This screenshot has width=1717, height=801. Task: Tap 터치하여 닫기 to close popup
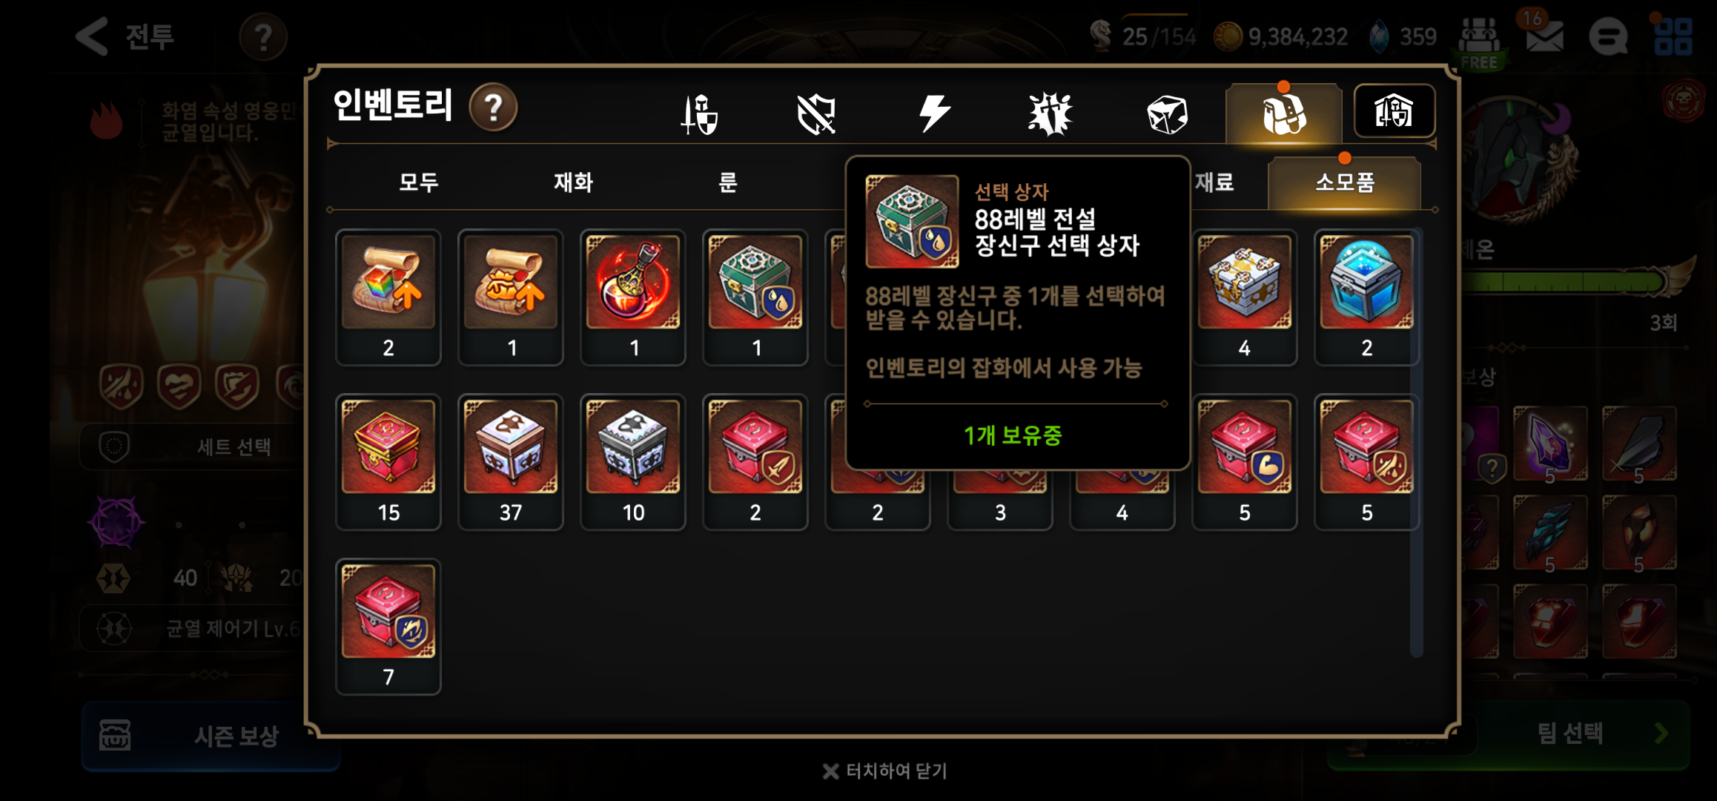885,771
